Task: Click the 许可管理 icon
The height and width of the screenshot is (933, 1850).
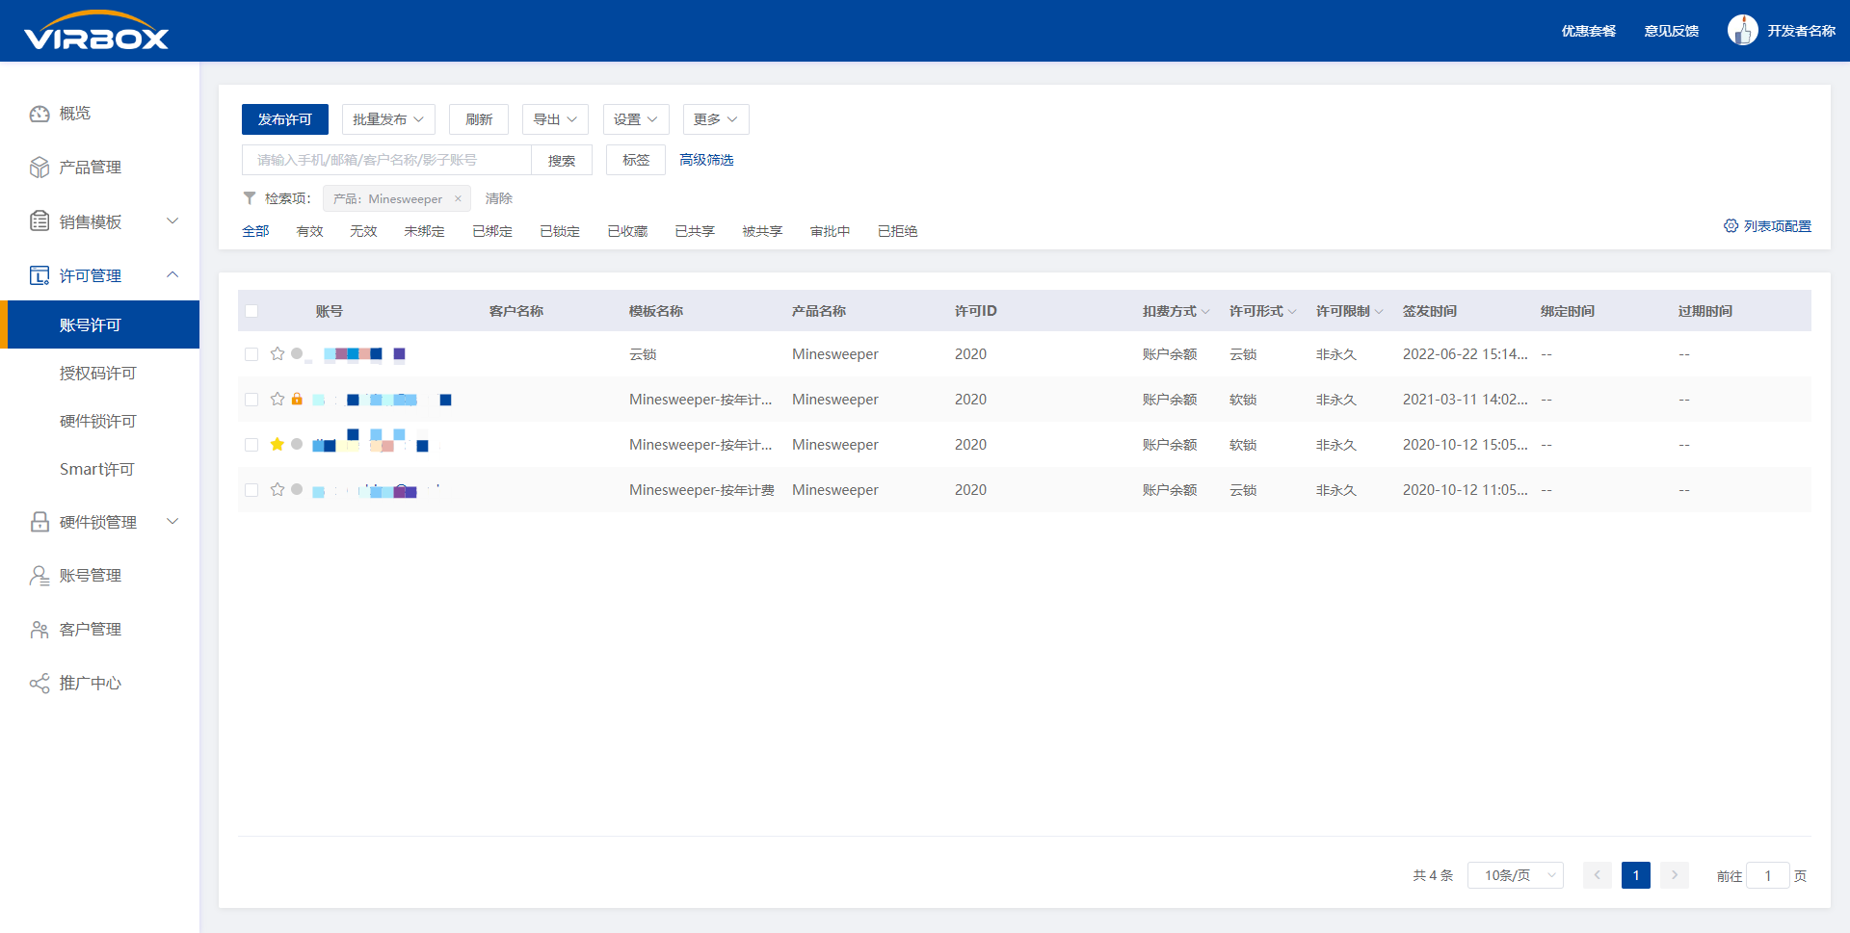Action: point(40,275)
